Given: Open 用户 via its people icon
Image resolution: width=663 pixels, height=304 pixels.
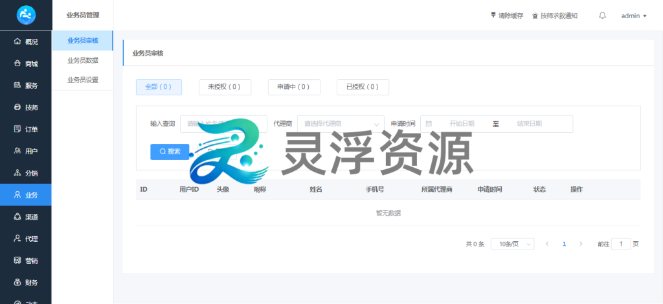Looking at the screenshot, I should coord(17,151).
